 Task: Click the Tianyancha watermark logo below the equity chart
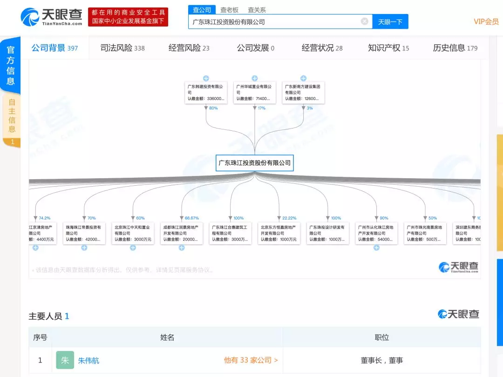point(459,266)
